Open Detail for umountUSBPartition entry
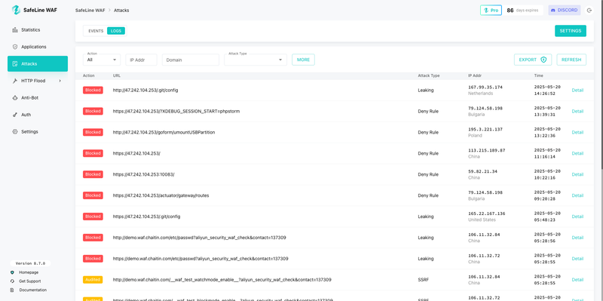Image resolution: width=603 pixels, height=301 pixels. click(x=577, y=133)
